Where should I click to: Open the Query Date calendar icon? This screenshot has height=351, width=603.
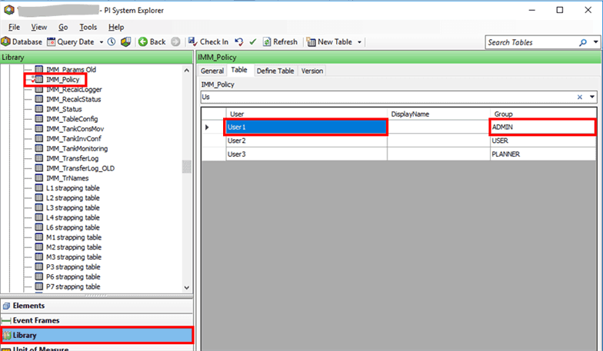point(51,41)
